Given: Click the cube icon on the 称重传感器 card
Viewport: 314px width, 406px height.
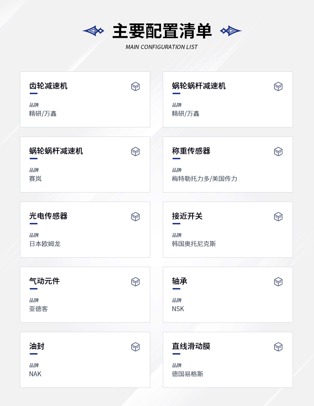Looking at the screenshot, I should tap(278, 152).
